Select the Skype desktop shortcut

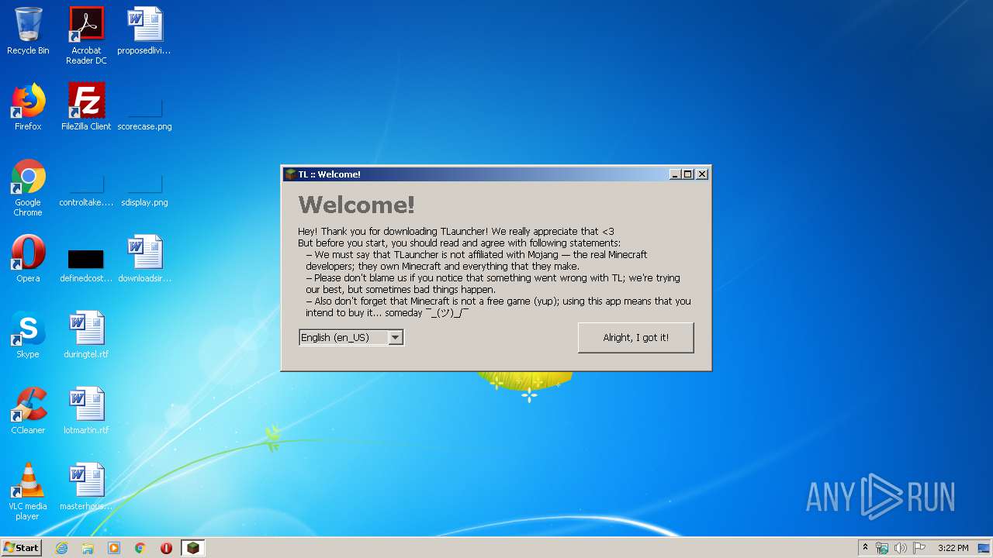28,335
